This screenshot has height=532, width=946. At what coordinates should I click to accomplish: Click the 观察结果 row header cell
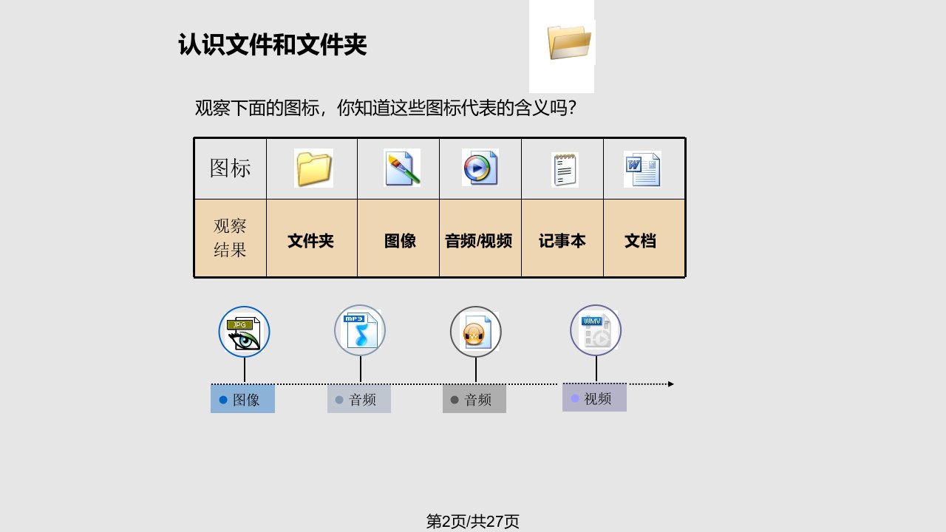point(231,239)
